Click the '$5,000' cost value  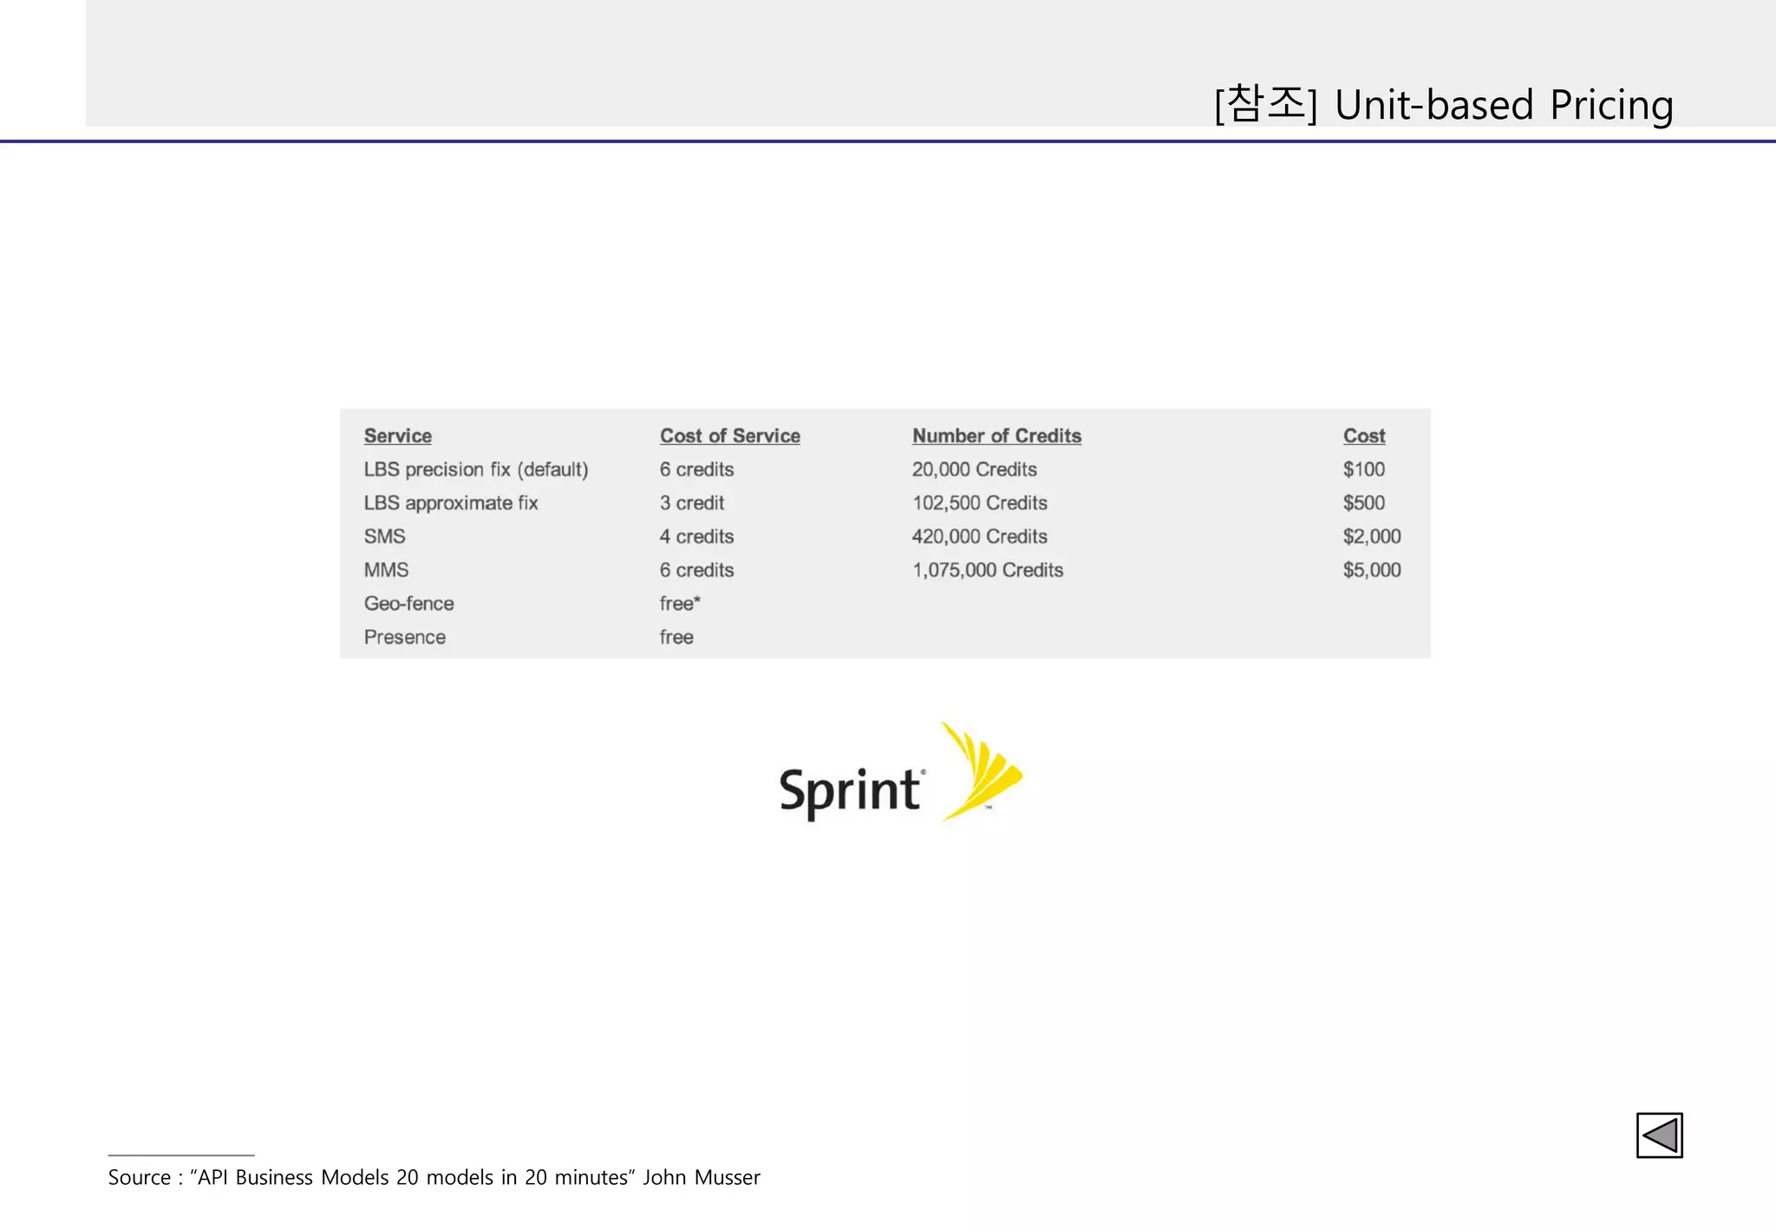tap(1372, 570)
